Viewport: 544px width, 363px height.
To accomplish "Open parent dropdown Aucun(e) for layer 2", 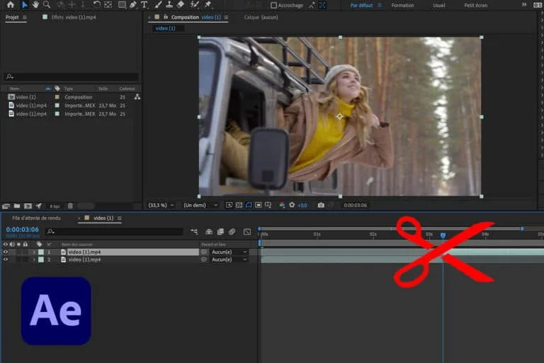I will (229, 259).
